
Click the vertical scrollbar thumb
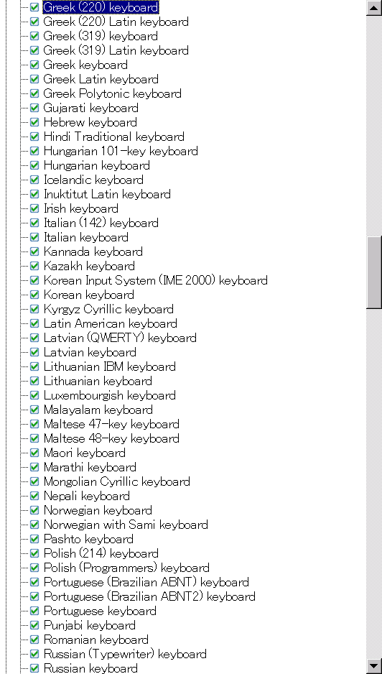(x=374, y=272)
